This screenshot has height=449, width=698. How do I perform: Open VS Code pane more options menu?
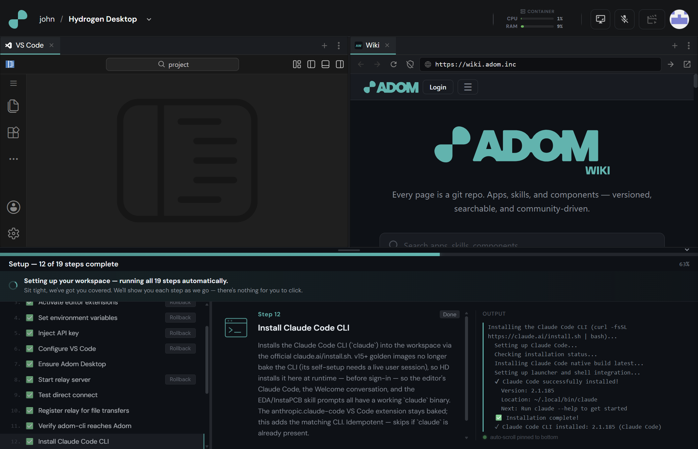coord(339,46)
